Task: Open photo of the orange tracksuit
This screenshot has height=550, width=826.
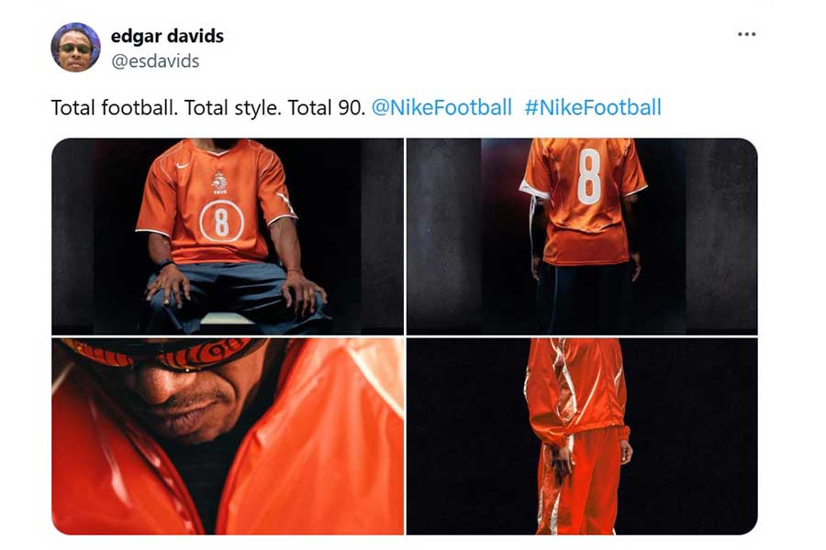Action: 582,436
